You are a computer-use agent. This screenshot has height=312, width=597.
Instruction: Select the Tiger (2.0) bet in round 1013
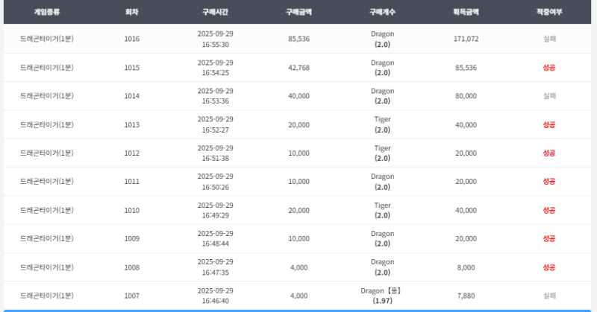click(x=382, y=124)
